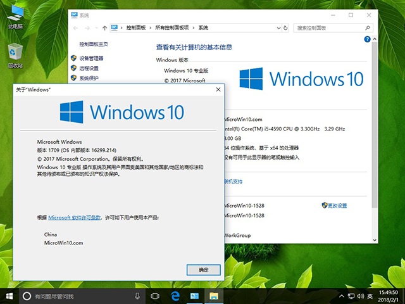Select 系统 breadcrumb in address bar
Viewport: 405px width, 304px height.
[x=203, y=28]
